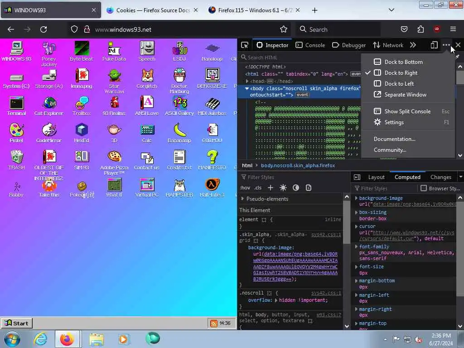464x348 pixels.
Task: Click the Firefox bookmark star icon
Action: pyautogui.click(x=284, y=29)
